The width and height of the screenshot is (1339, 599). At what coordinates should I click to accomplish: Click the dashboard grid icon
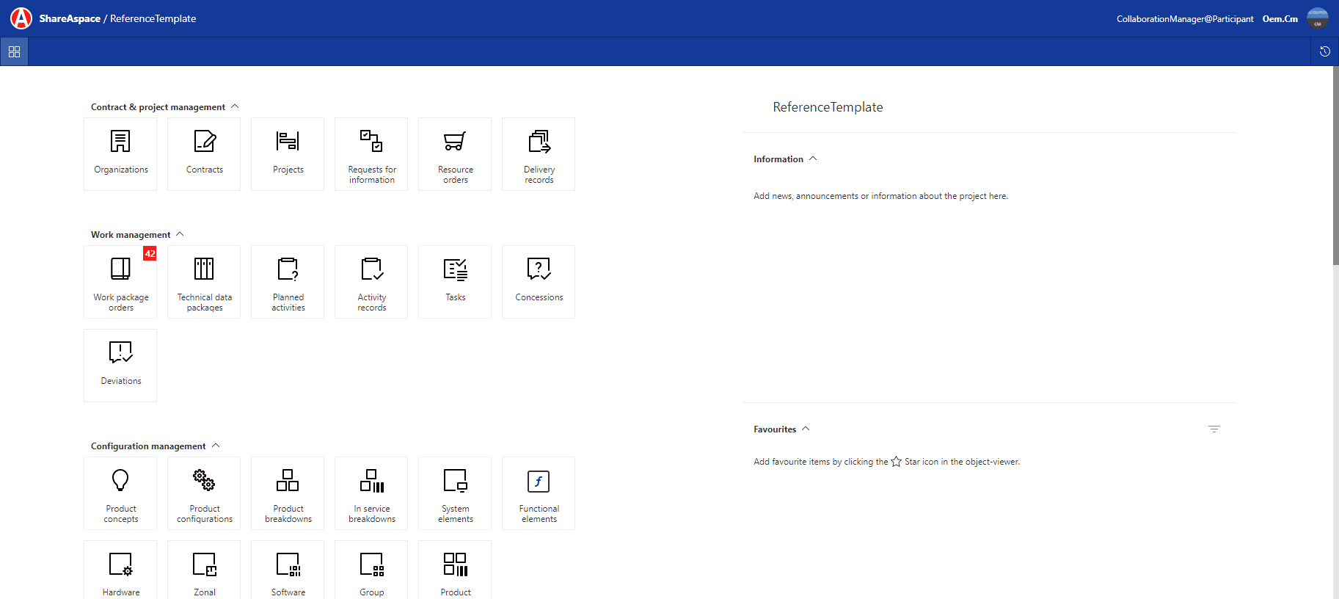pos(14,51)
